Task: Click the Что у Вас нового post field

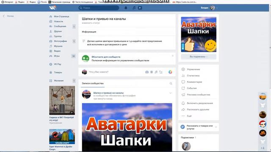Action: click(x=99, y=72)
